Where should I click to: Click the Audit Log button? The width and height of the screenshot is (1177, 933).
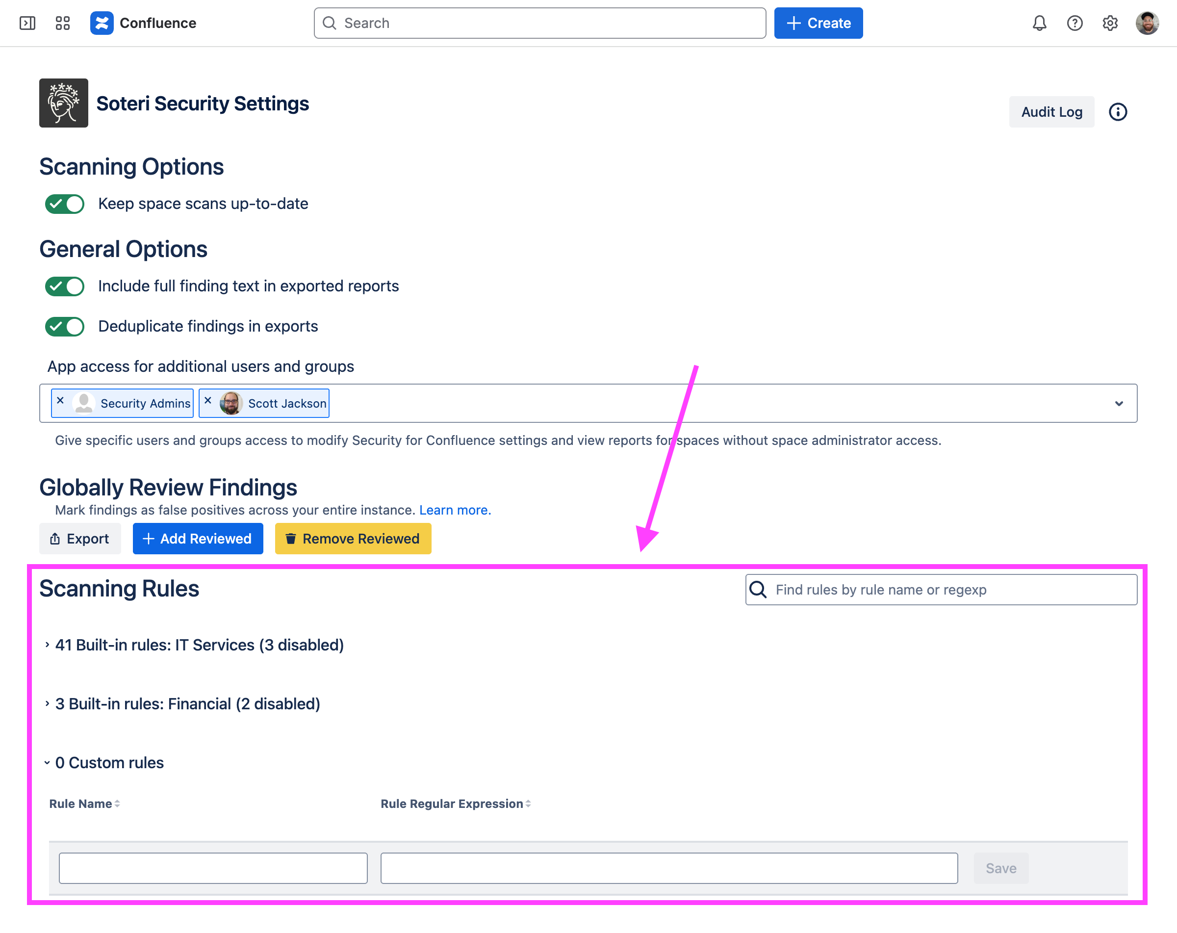point(1051,112)
